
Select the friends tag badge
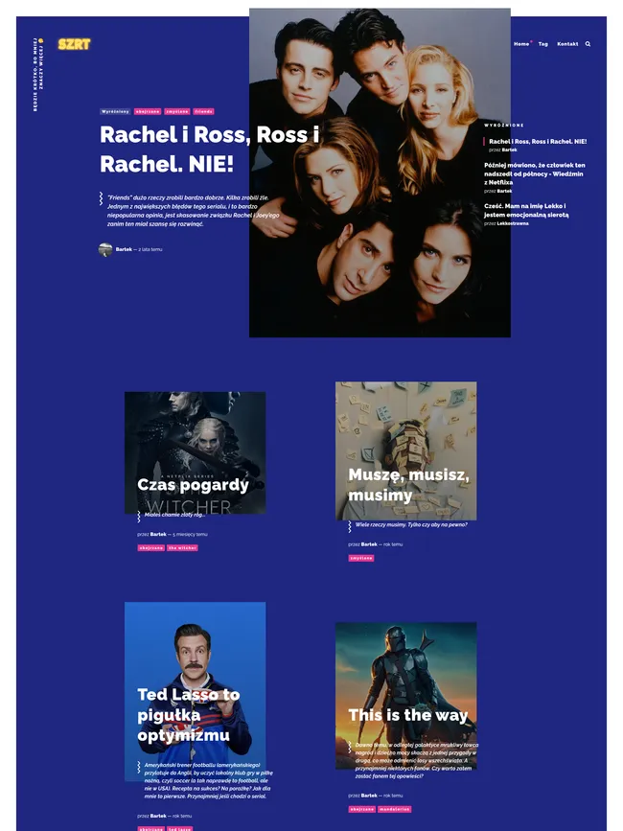coord(204,112)
